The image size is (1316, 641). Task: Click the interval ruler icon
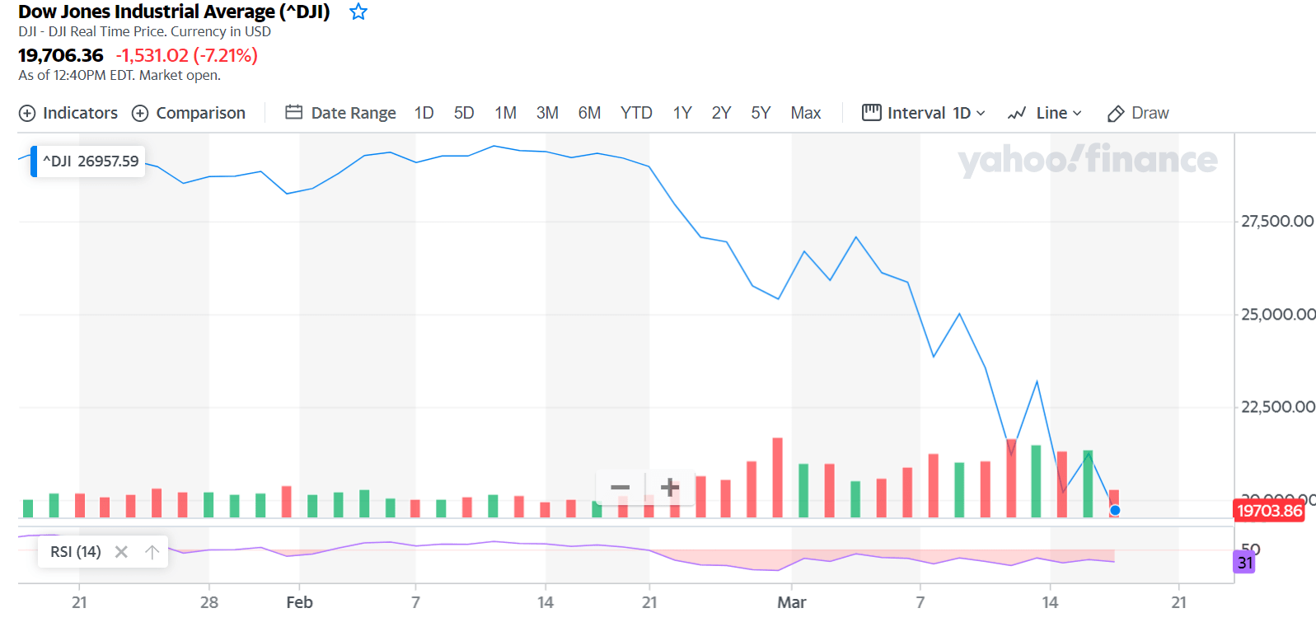[871, 112]
